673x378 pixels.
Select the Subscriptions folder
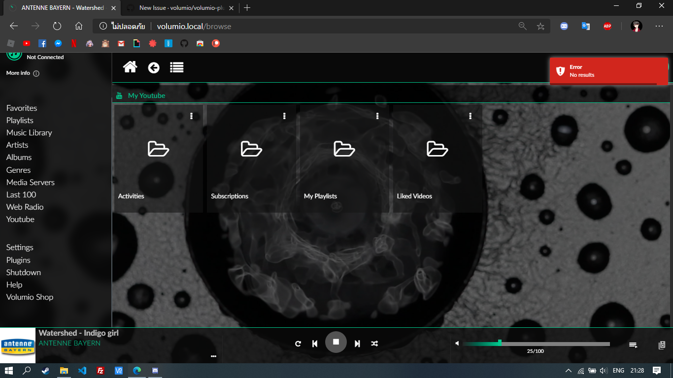click(x=251, y=150)
